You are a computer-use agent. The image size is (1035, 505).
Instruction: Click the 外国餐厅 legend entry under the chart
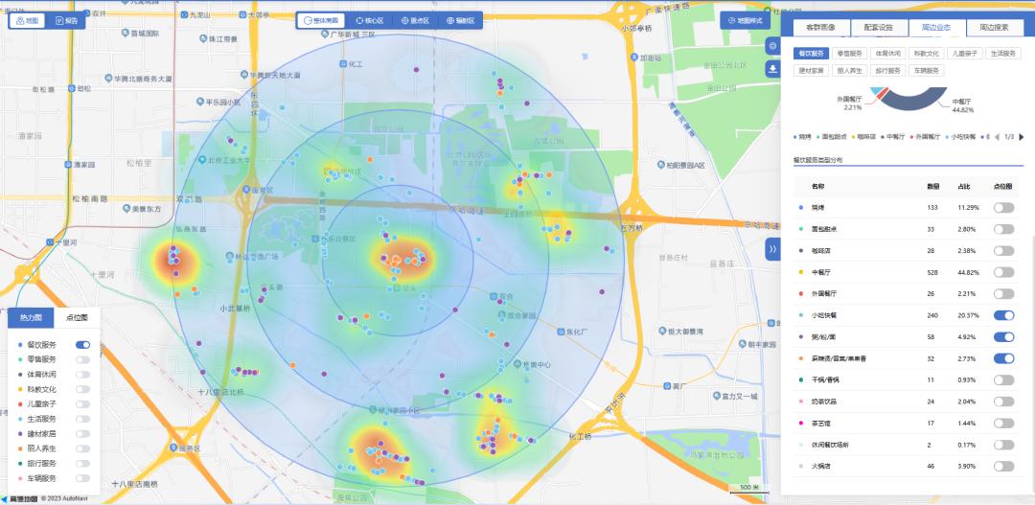[924, 137]
